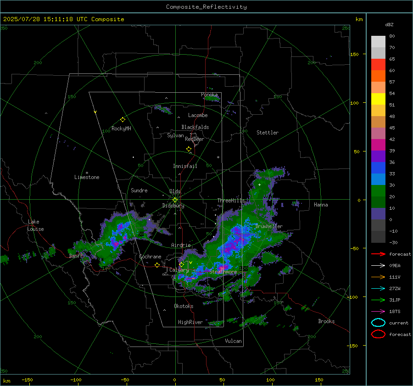Click the Banff label

pos(76,256)
